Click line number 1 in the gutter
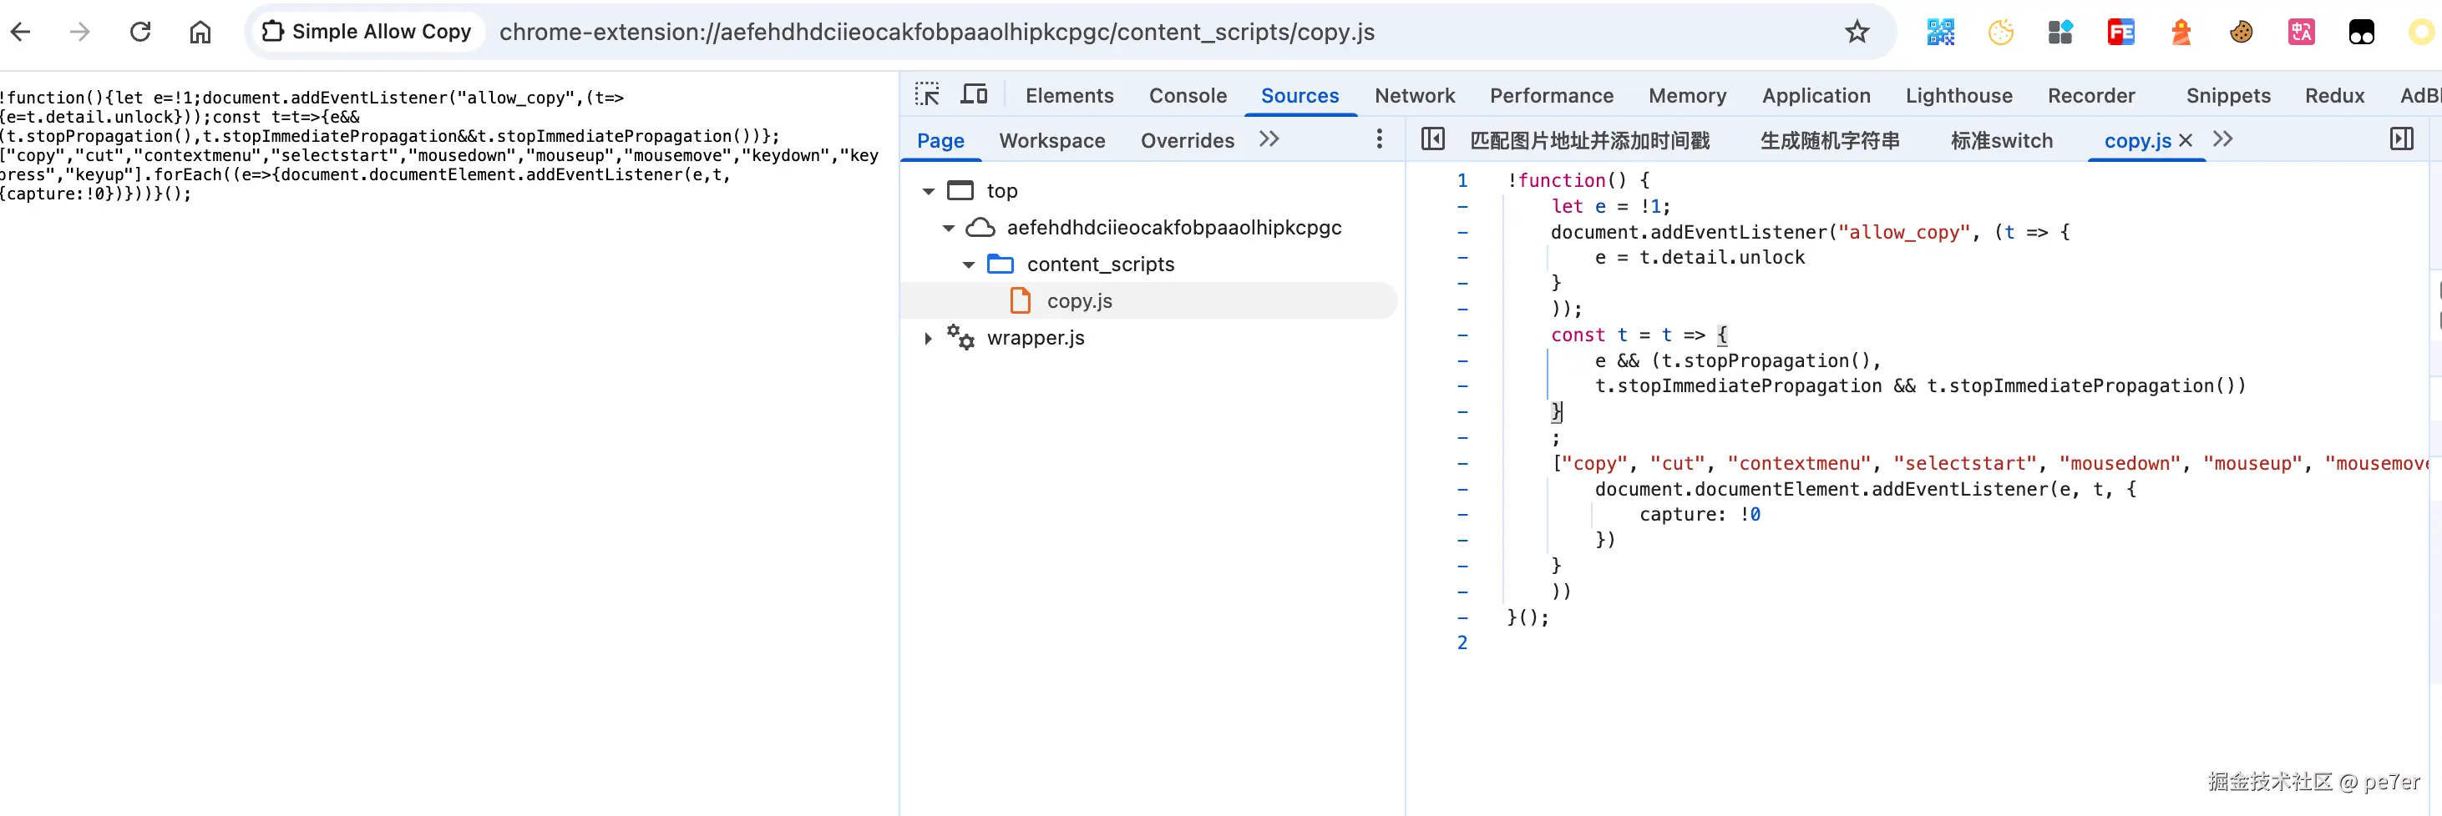The width and height of the screenshot is (2442, 816). point(1462,180)
